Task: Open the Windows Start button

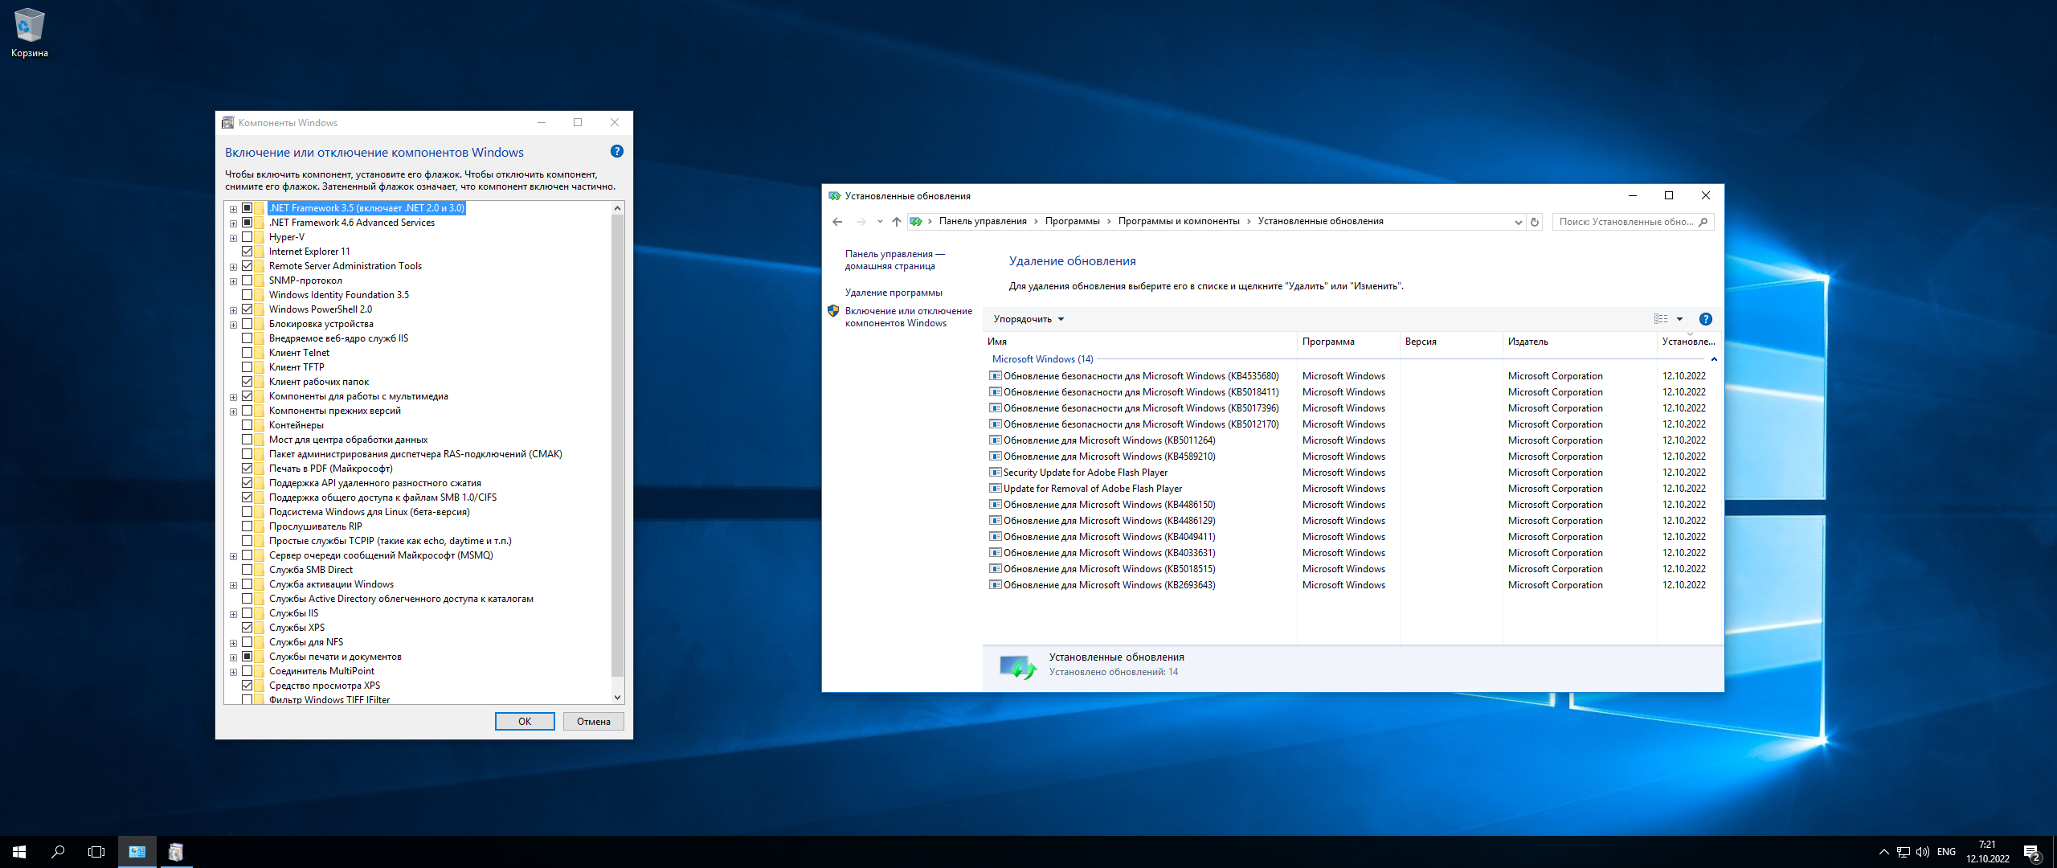Action: coord(19,852)
